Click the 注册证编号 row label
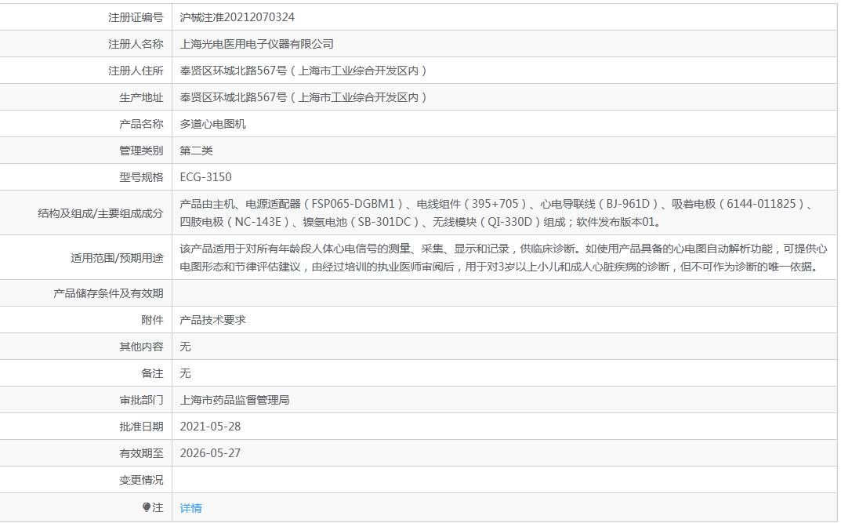Screen dimensions: 841x523 pos(136,17)
